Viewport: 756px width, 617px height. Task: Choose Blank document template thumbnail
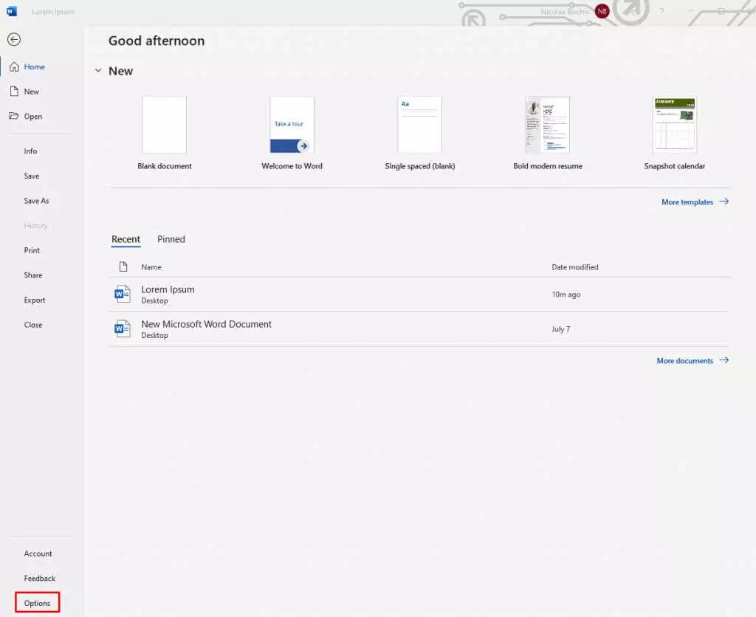click(x=165, y=125)
